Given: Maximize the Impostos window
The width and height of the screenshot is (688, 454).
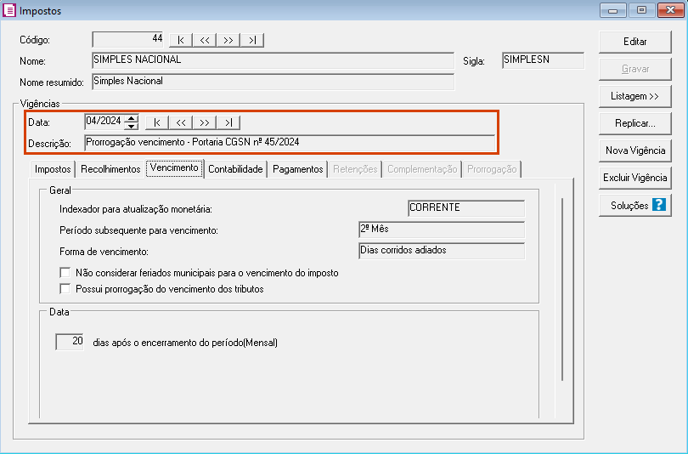Looking at the screenshot, I should click(x=641, y=10).
